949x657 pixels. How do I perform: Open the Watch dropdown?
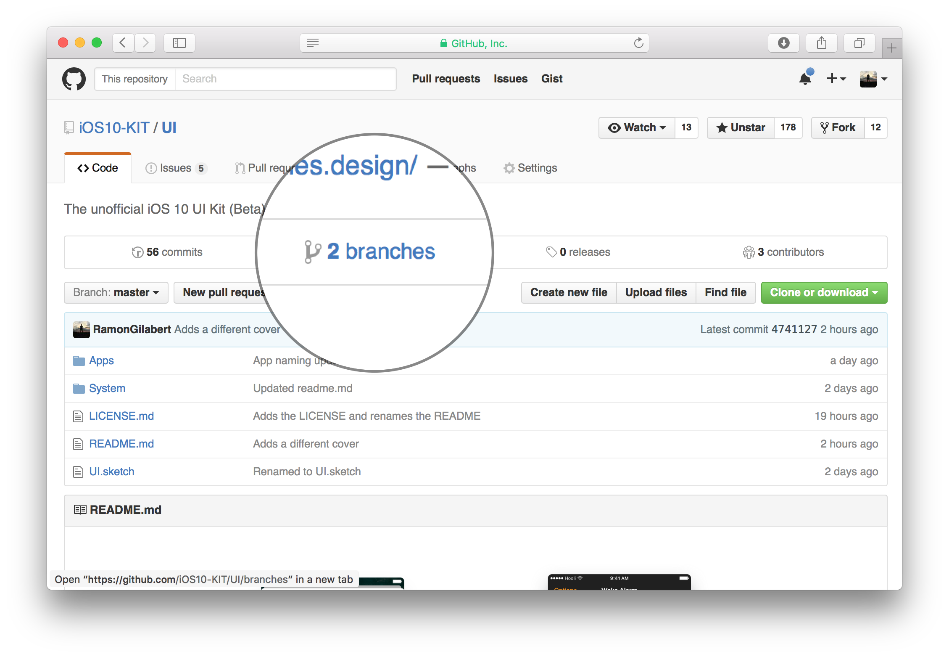point(637,127)
